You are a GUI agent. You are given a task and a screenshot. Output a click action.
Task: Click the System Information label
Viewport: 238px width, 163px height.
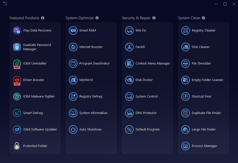pyautogui.click(x=93, y=113)
